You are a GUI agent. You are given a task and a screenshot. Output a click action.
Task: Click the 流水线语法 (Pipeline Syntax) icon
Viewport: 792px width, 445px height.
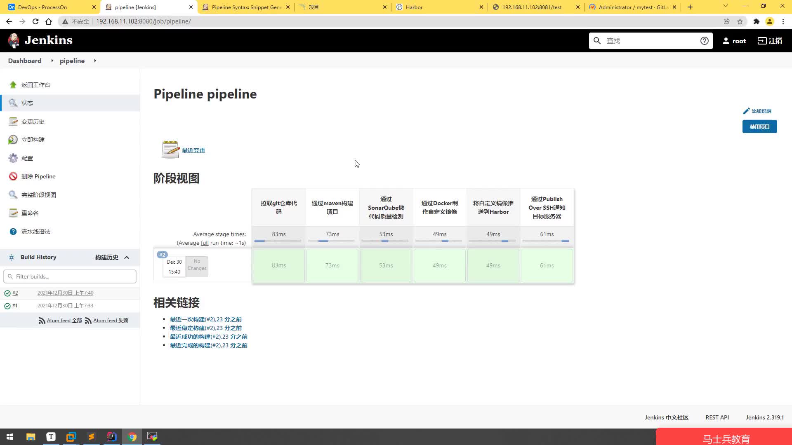coord(14,231)
